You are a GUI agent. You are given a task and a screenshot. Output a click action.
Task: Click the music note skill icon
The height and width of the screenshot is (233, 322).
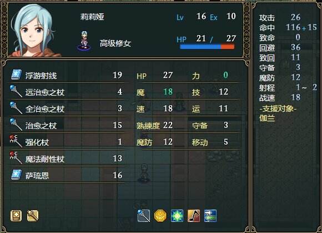(194, 216)
